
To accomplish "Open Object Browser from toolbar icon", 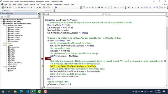I will pyautogui.click(x=49, y=8).
